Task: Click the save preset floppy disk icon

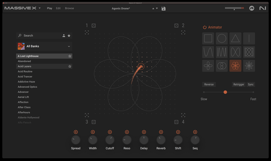Action: click(164, 9)
